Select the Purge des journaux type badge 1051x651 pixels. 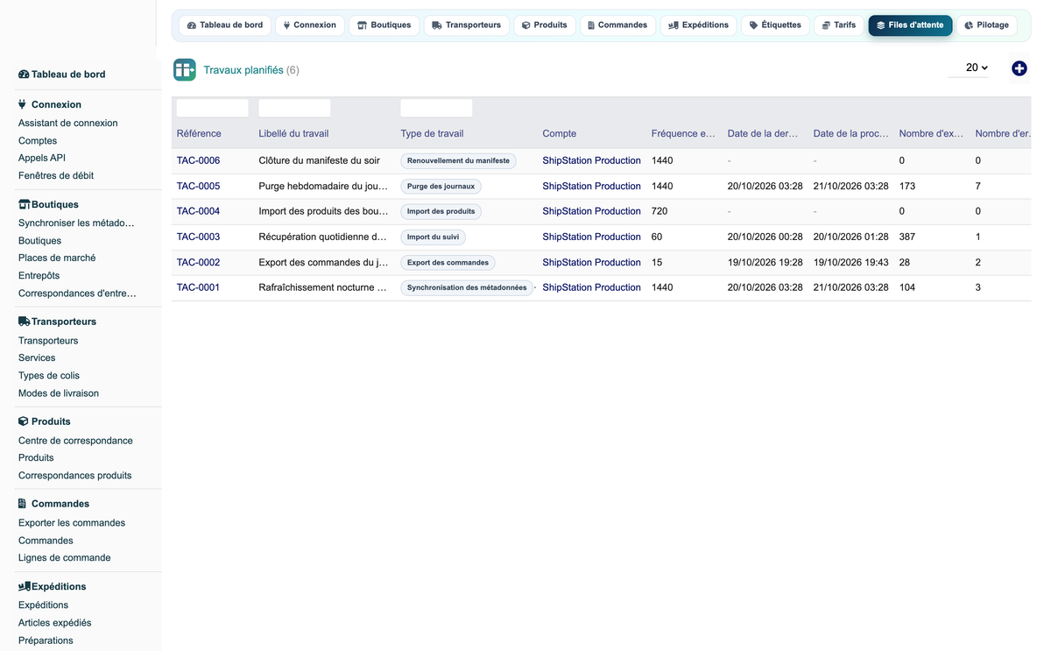pos(441,187)
